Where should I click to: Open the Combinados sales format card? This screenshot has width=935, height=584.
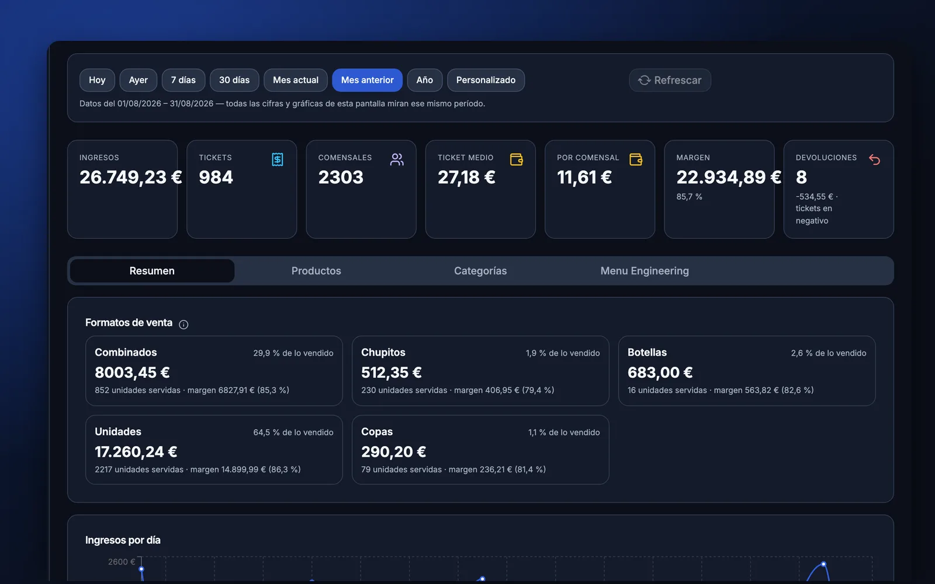click(x=214, y=371)
